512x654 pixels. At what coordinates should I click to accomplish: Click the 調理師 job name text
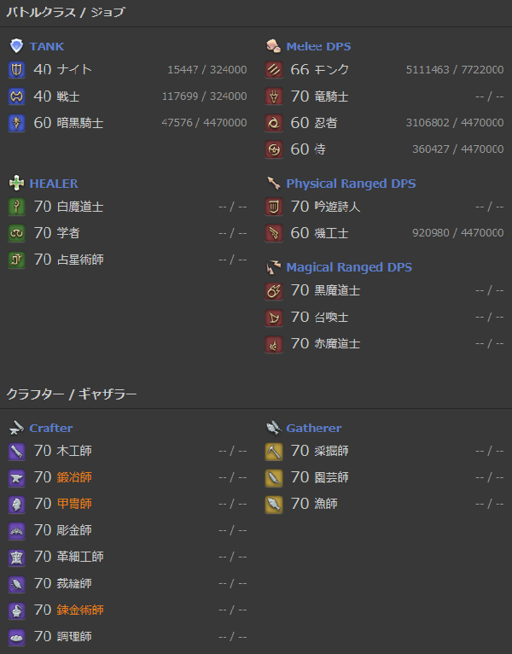[x=74, y=636]
